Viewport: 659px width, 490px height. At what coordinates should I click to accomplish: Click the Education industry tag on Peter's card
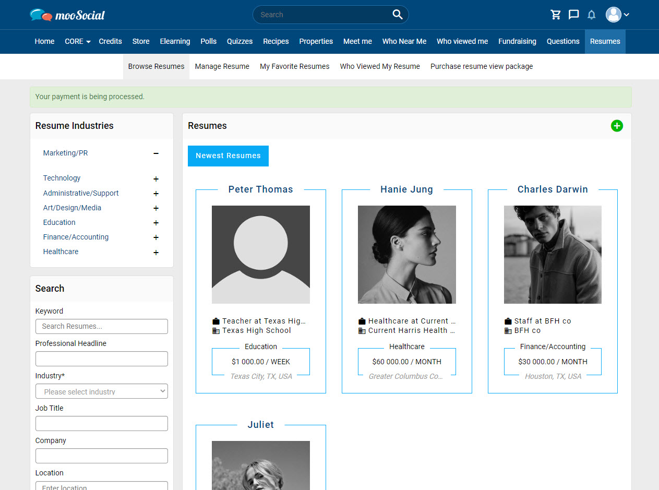(261, 346)
